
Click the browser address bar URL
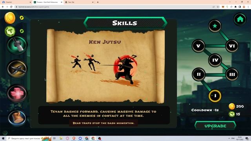click(34, 7)
